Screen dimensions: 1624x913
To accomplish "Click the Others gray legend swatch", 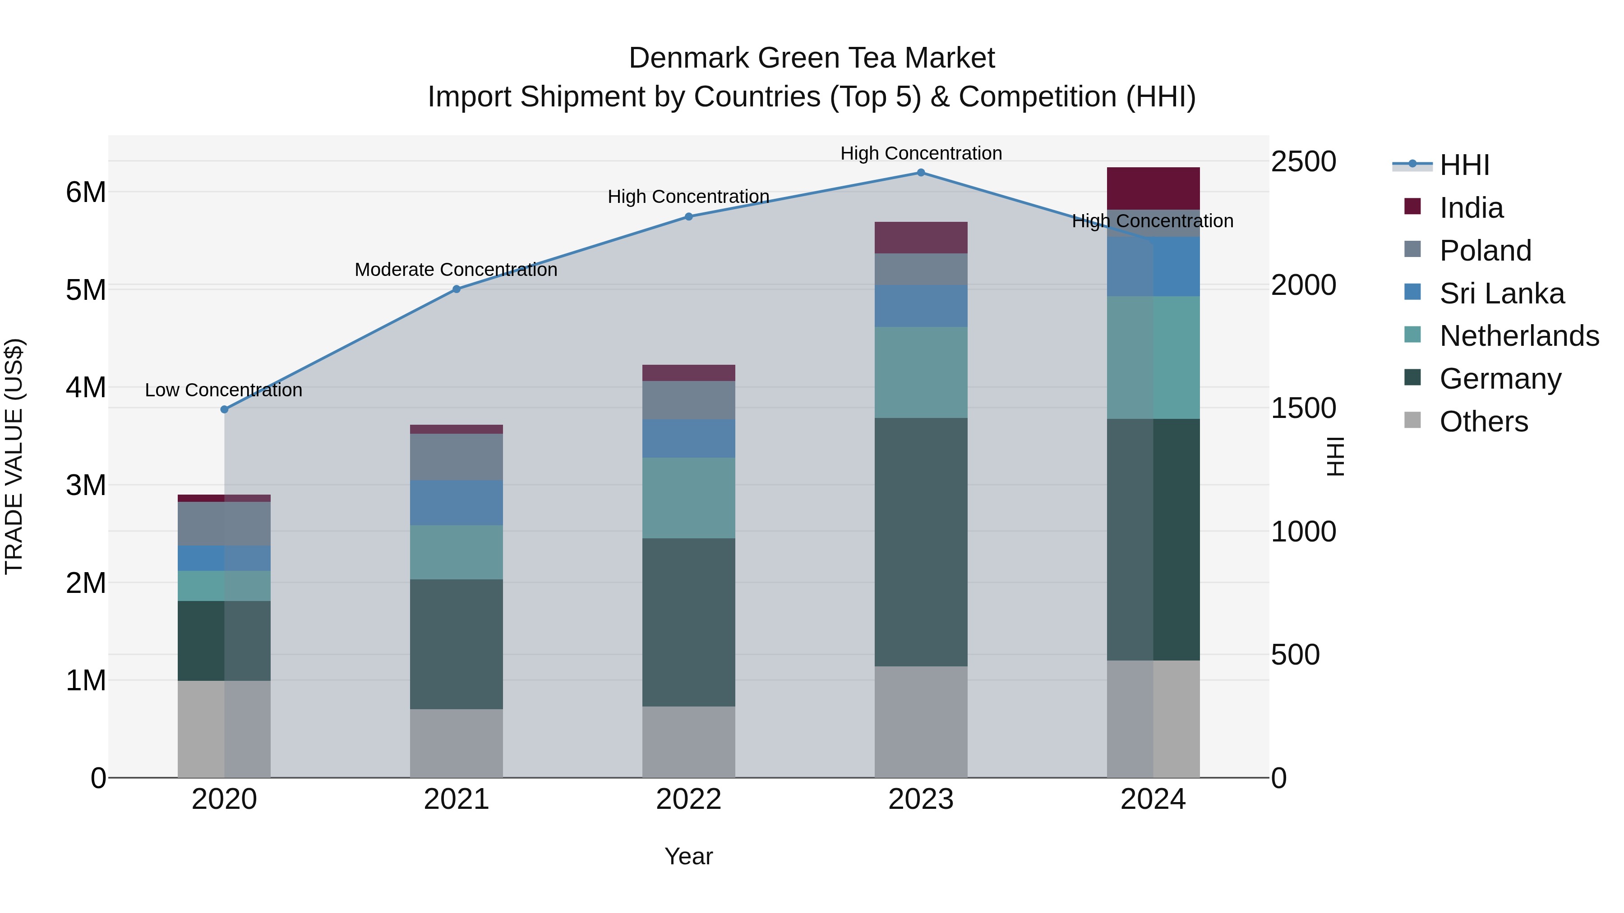I will [x=1413, y=420].
